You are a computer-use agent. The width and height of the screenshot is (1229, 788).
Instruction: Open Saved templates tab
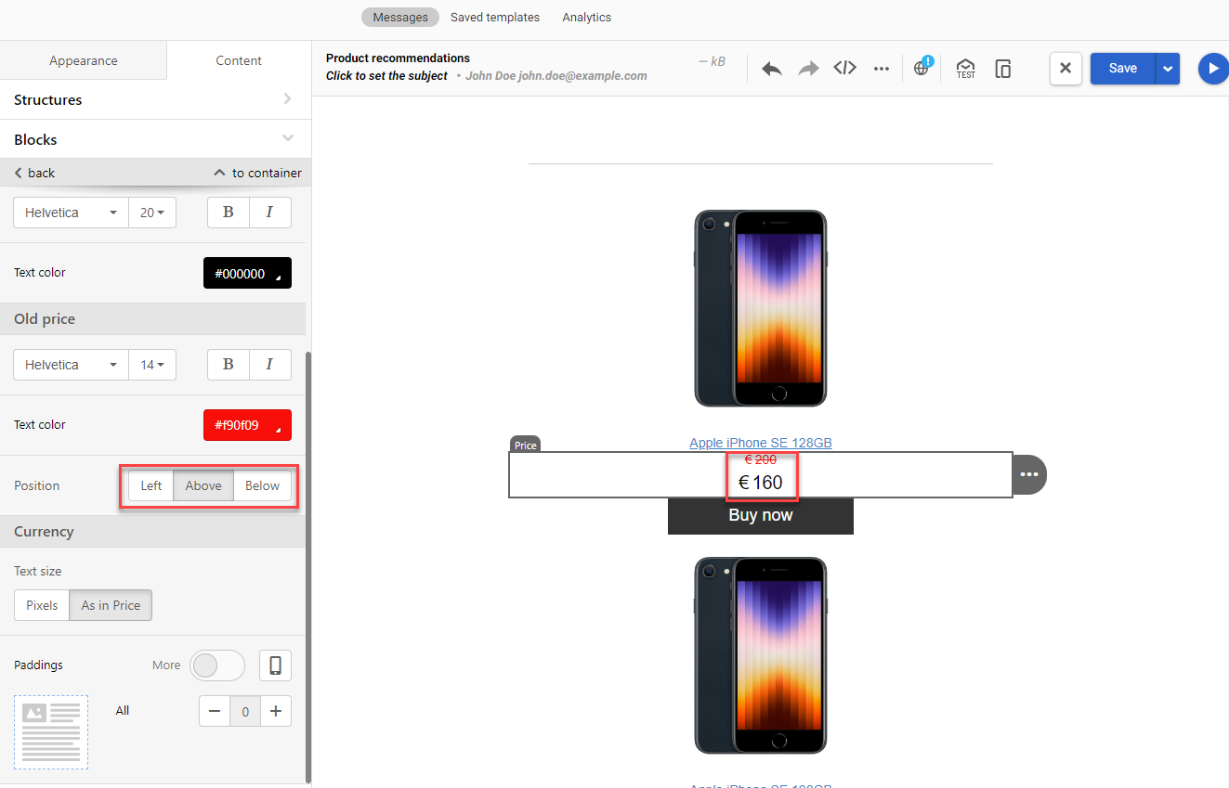(x=495, y=17)
